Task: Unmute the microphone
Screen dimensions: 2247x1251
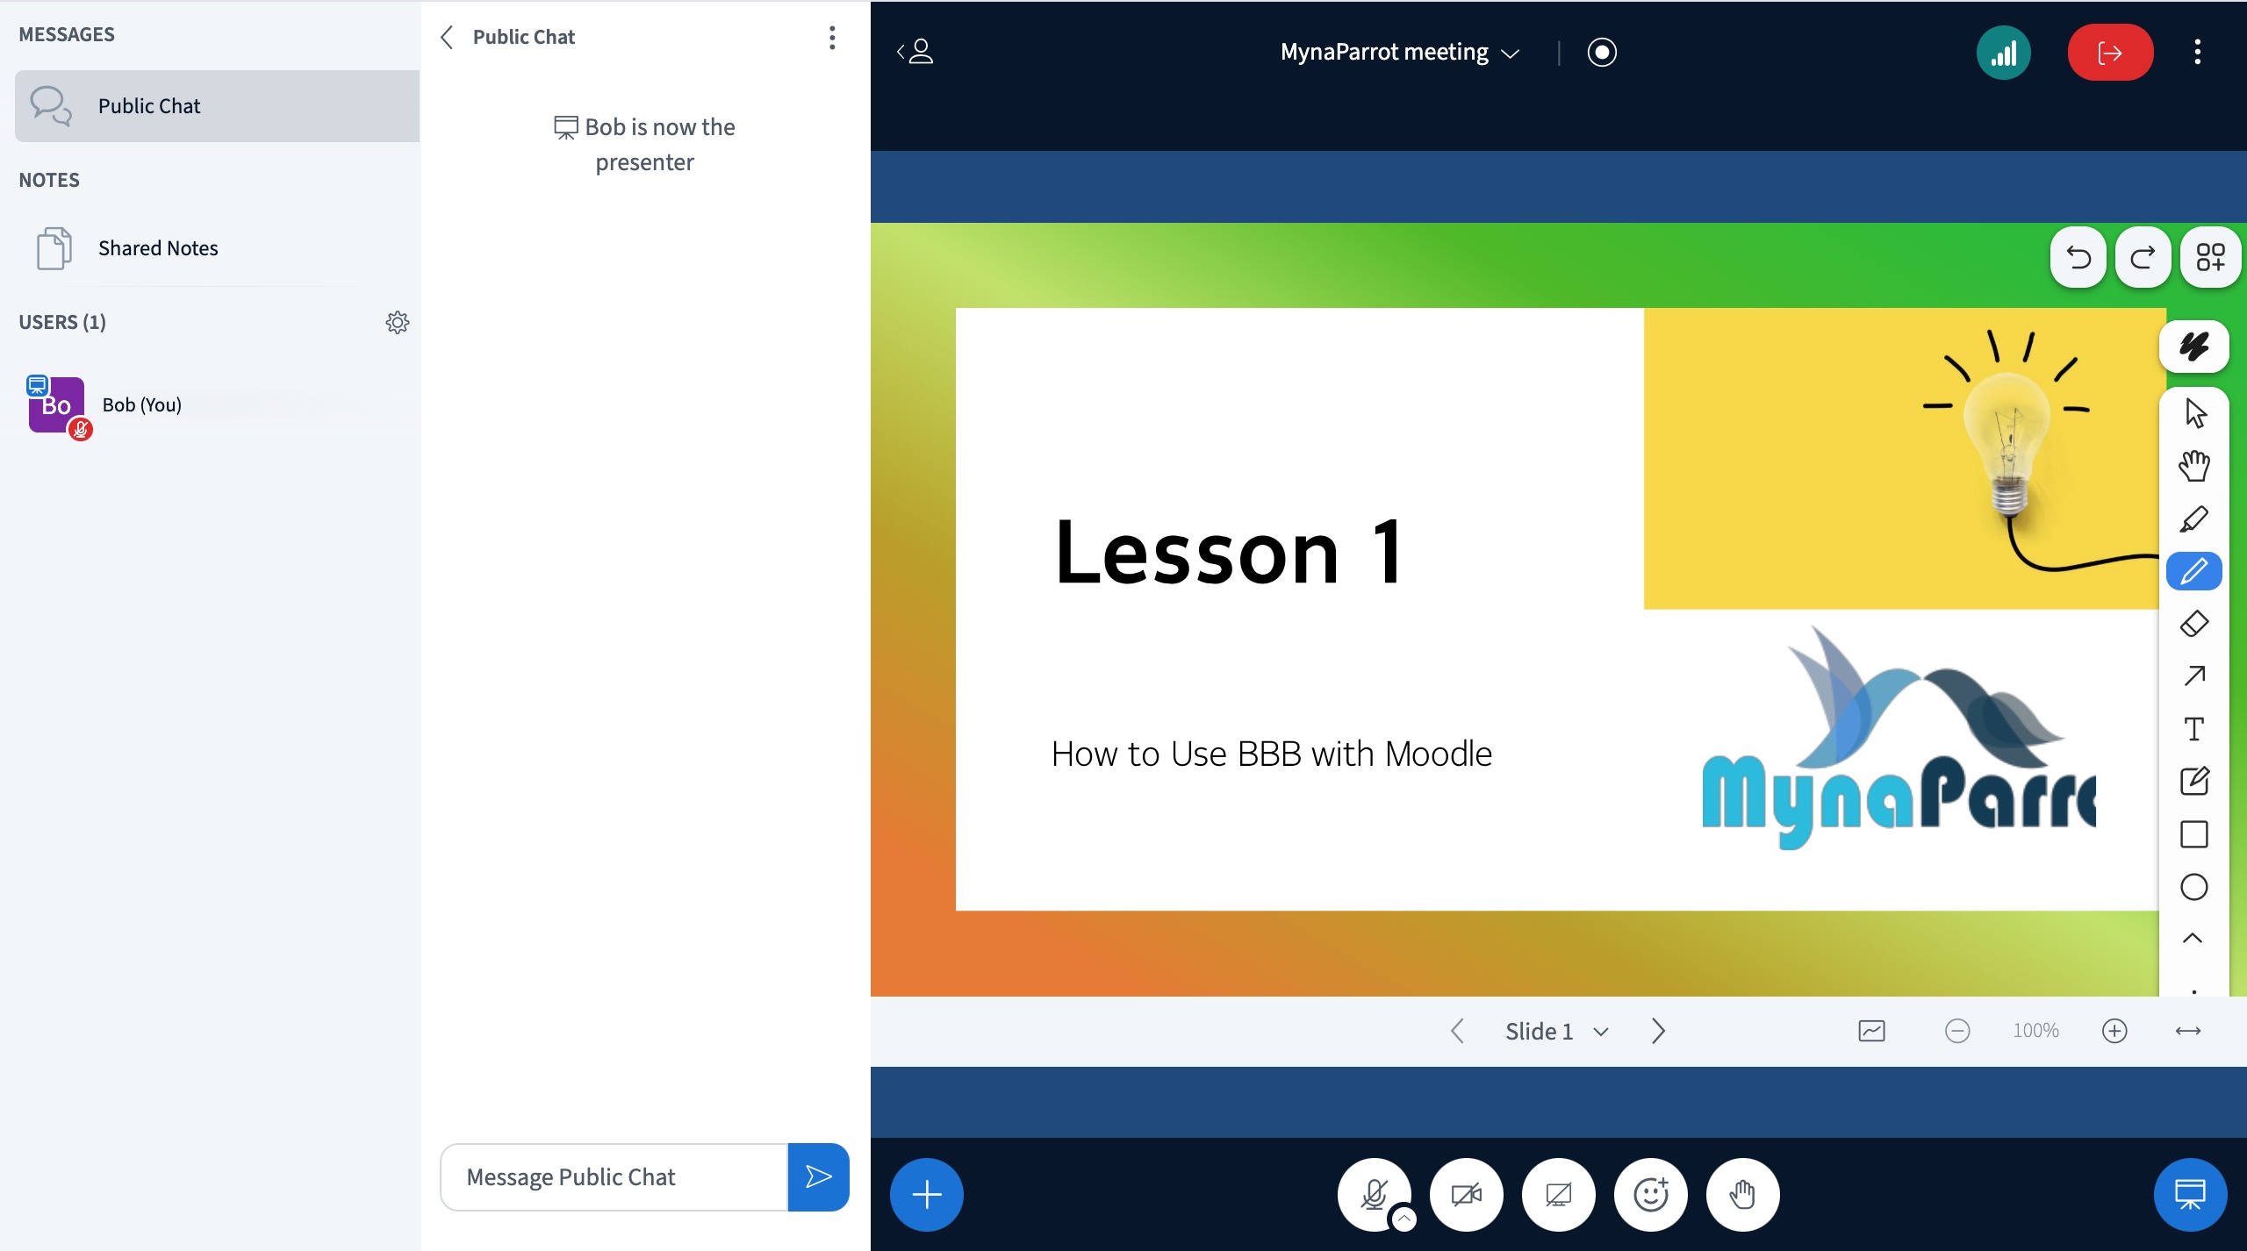Action: (x=1373, y=1194)
